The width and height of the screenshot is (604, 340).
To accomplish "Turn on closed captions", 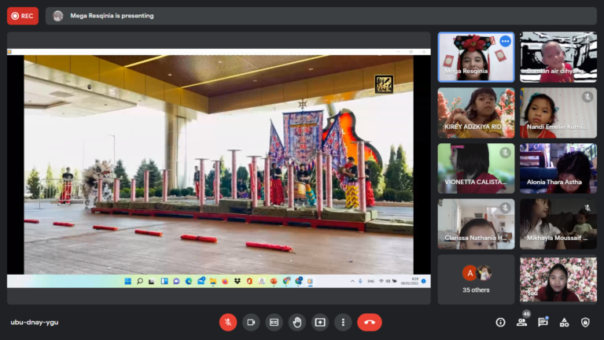I will click(x=274, y=322).
